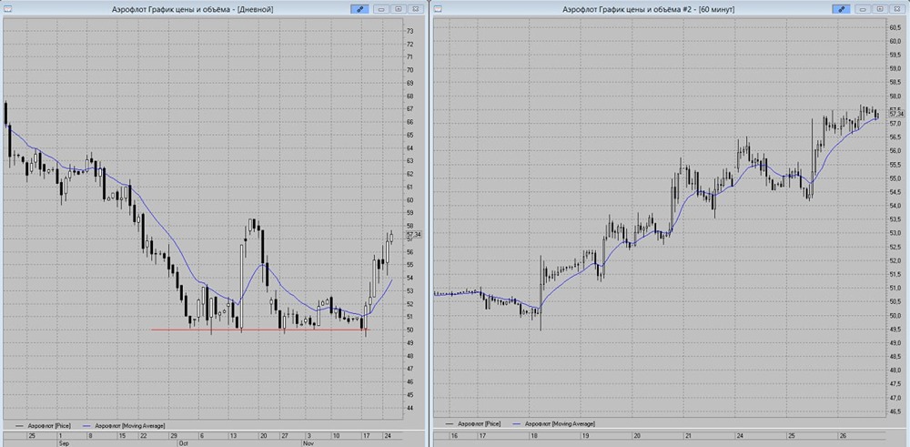Viewport: 910px width, 447px height.
Task: Click the 44 price level on the daily chart axis
Action: click(410, 408)
